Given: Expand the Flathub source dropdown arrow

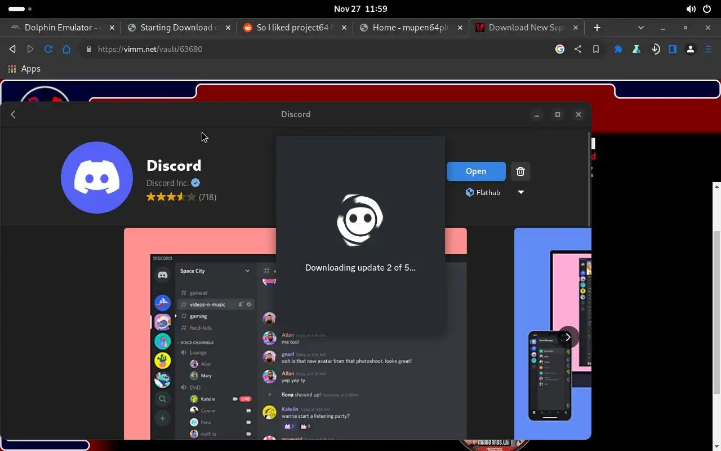Looking at the screenshot, I should [x=521, y=192].
